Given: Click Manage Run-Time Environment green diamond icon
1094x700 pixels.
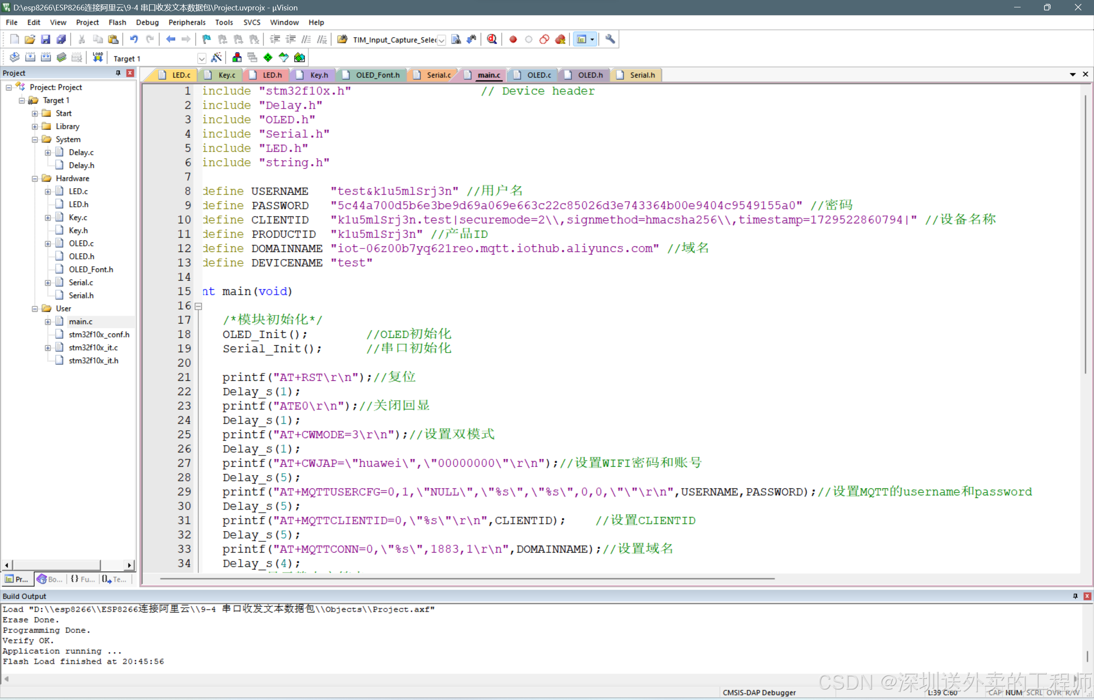Looking at the screenshot, I should tap(268, 58).
